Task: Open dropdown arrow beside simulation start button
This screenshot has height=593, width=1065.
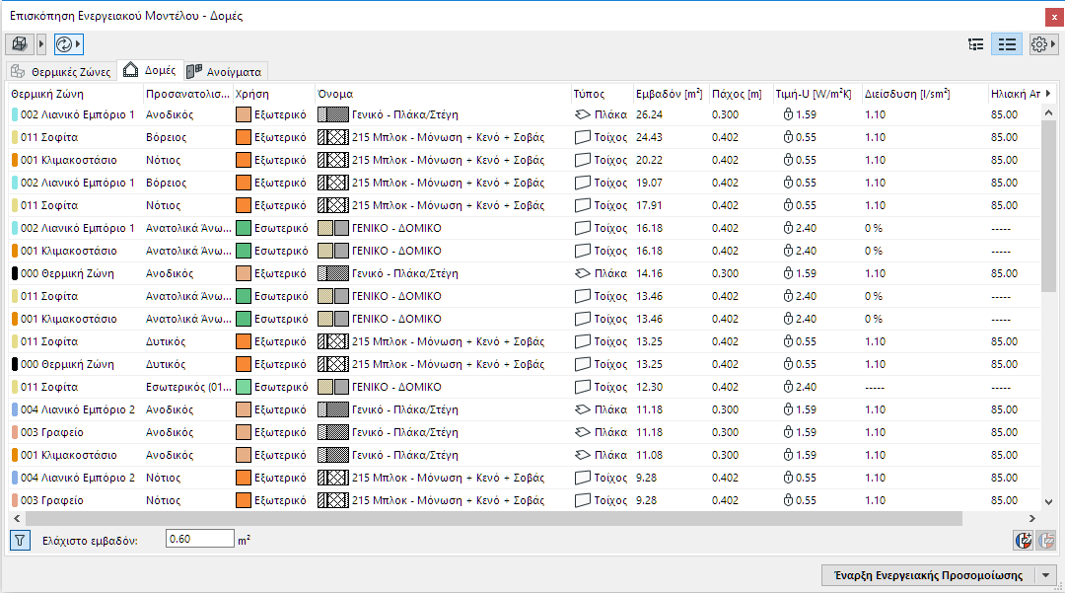Action: [x=1046, y=575]
